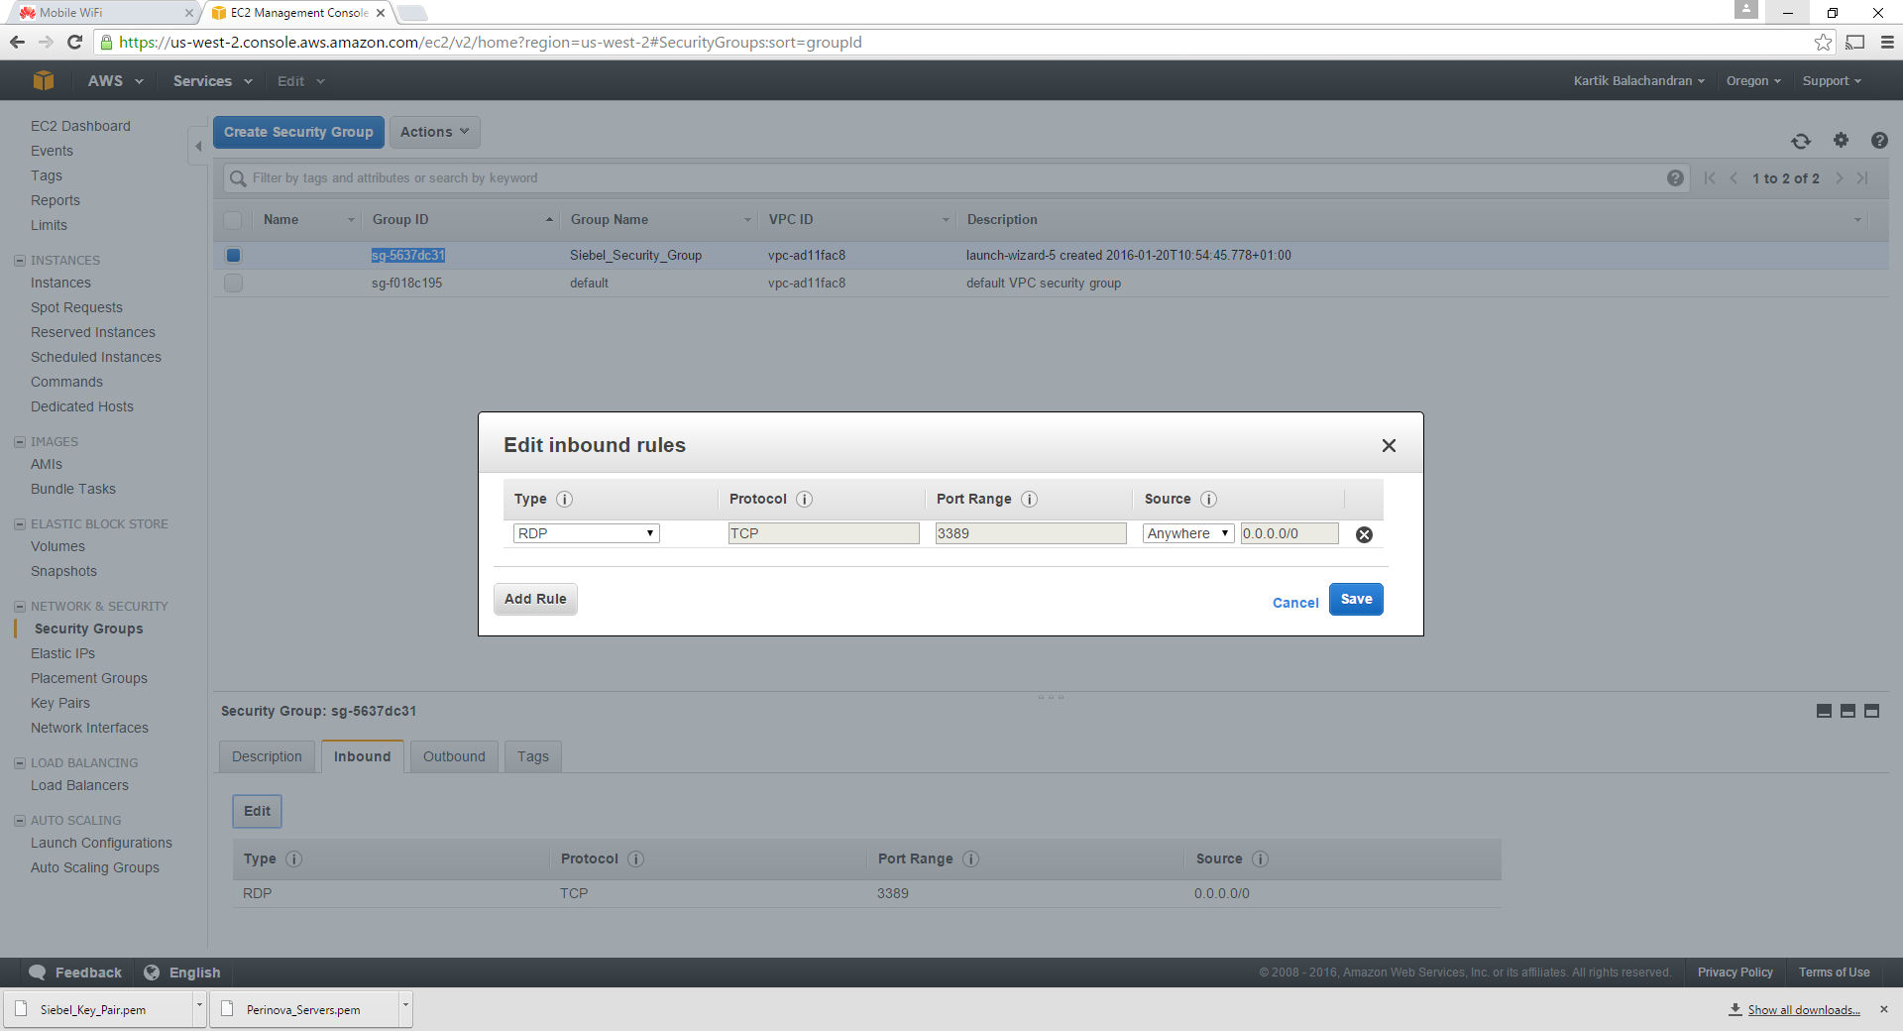This screenshot has width=1903, height=1031.
Task: Show info for Protocol column in dialog
Action: tap(804, 499)
